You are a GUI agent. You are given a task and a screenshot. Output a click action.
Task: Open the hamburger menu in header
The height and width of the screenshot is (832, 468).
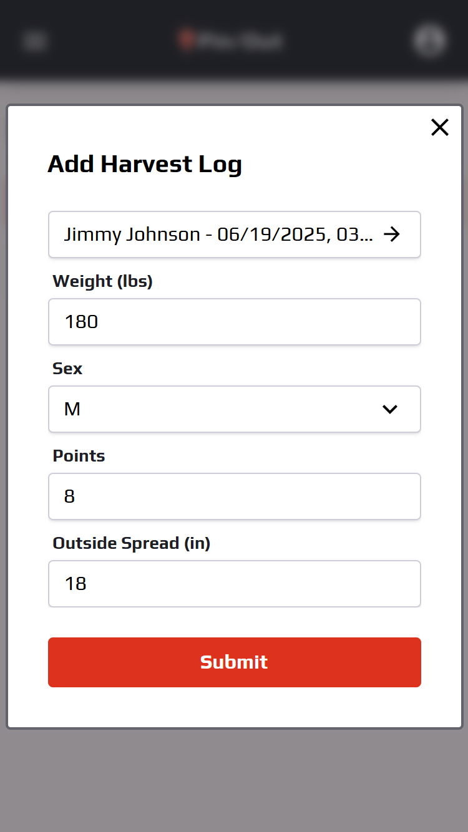click(x=34, y=41)
